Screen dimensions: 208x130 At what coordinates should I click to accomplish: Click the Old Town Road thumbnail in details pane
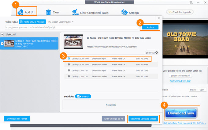coord(73,42)
